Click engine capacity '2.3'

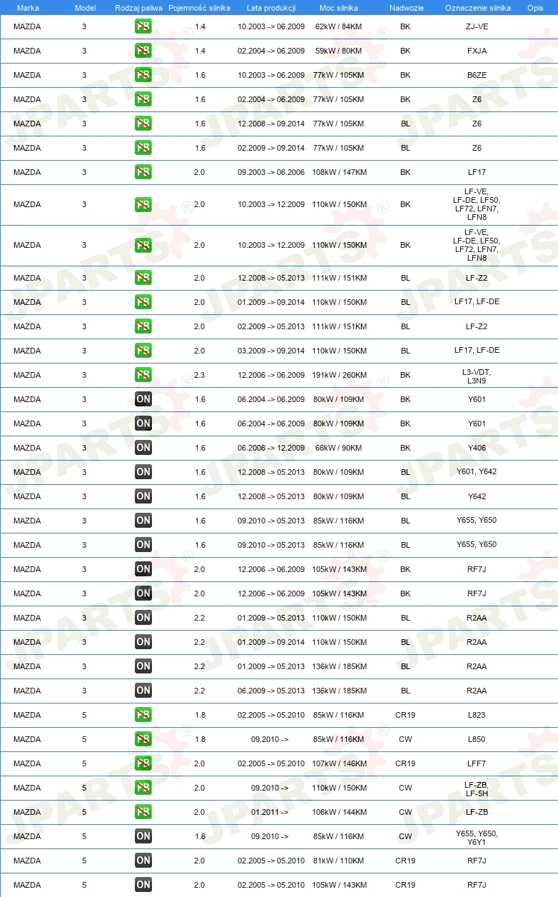tap(200, 376)
